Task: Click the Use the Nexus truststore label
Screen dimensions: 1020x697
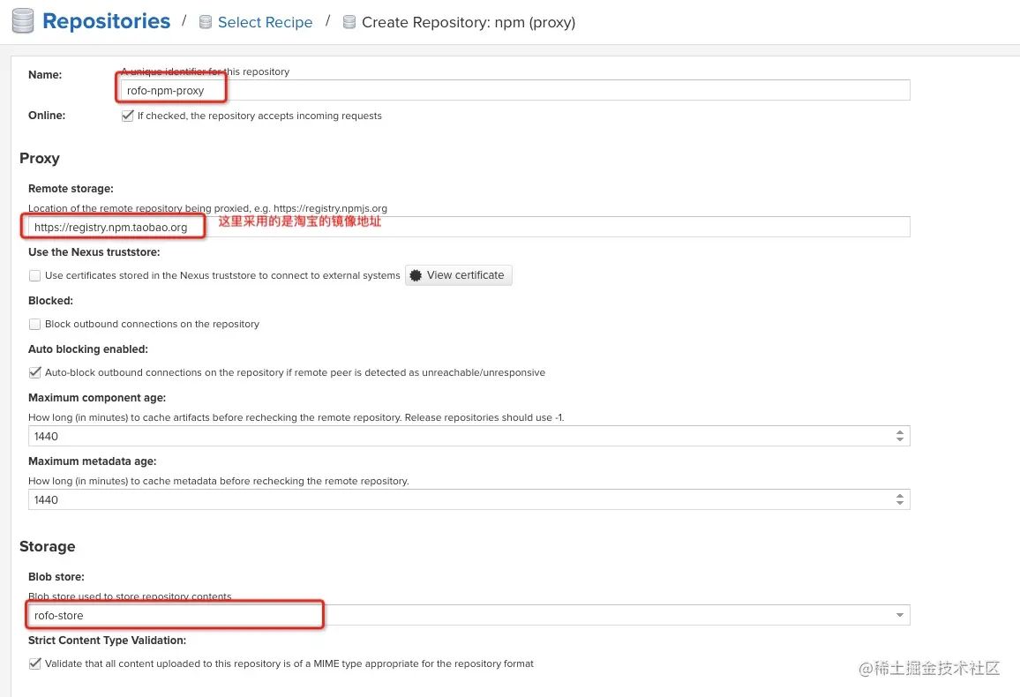Action: pos(94,252)
